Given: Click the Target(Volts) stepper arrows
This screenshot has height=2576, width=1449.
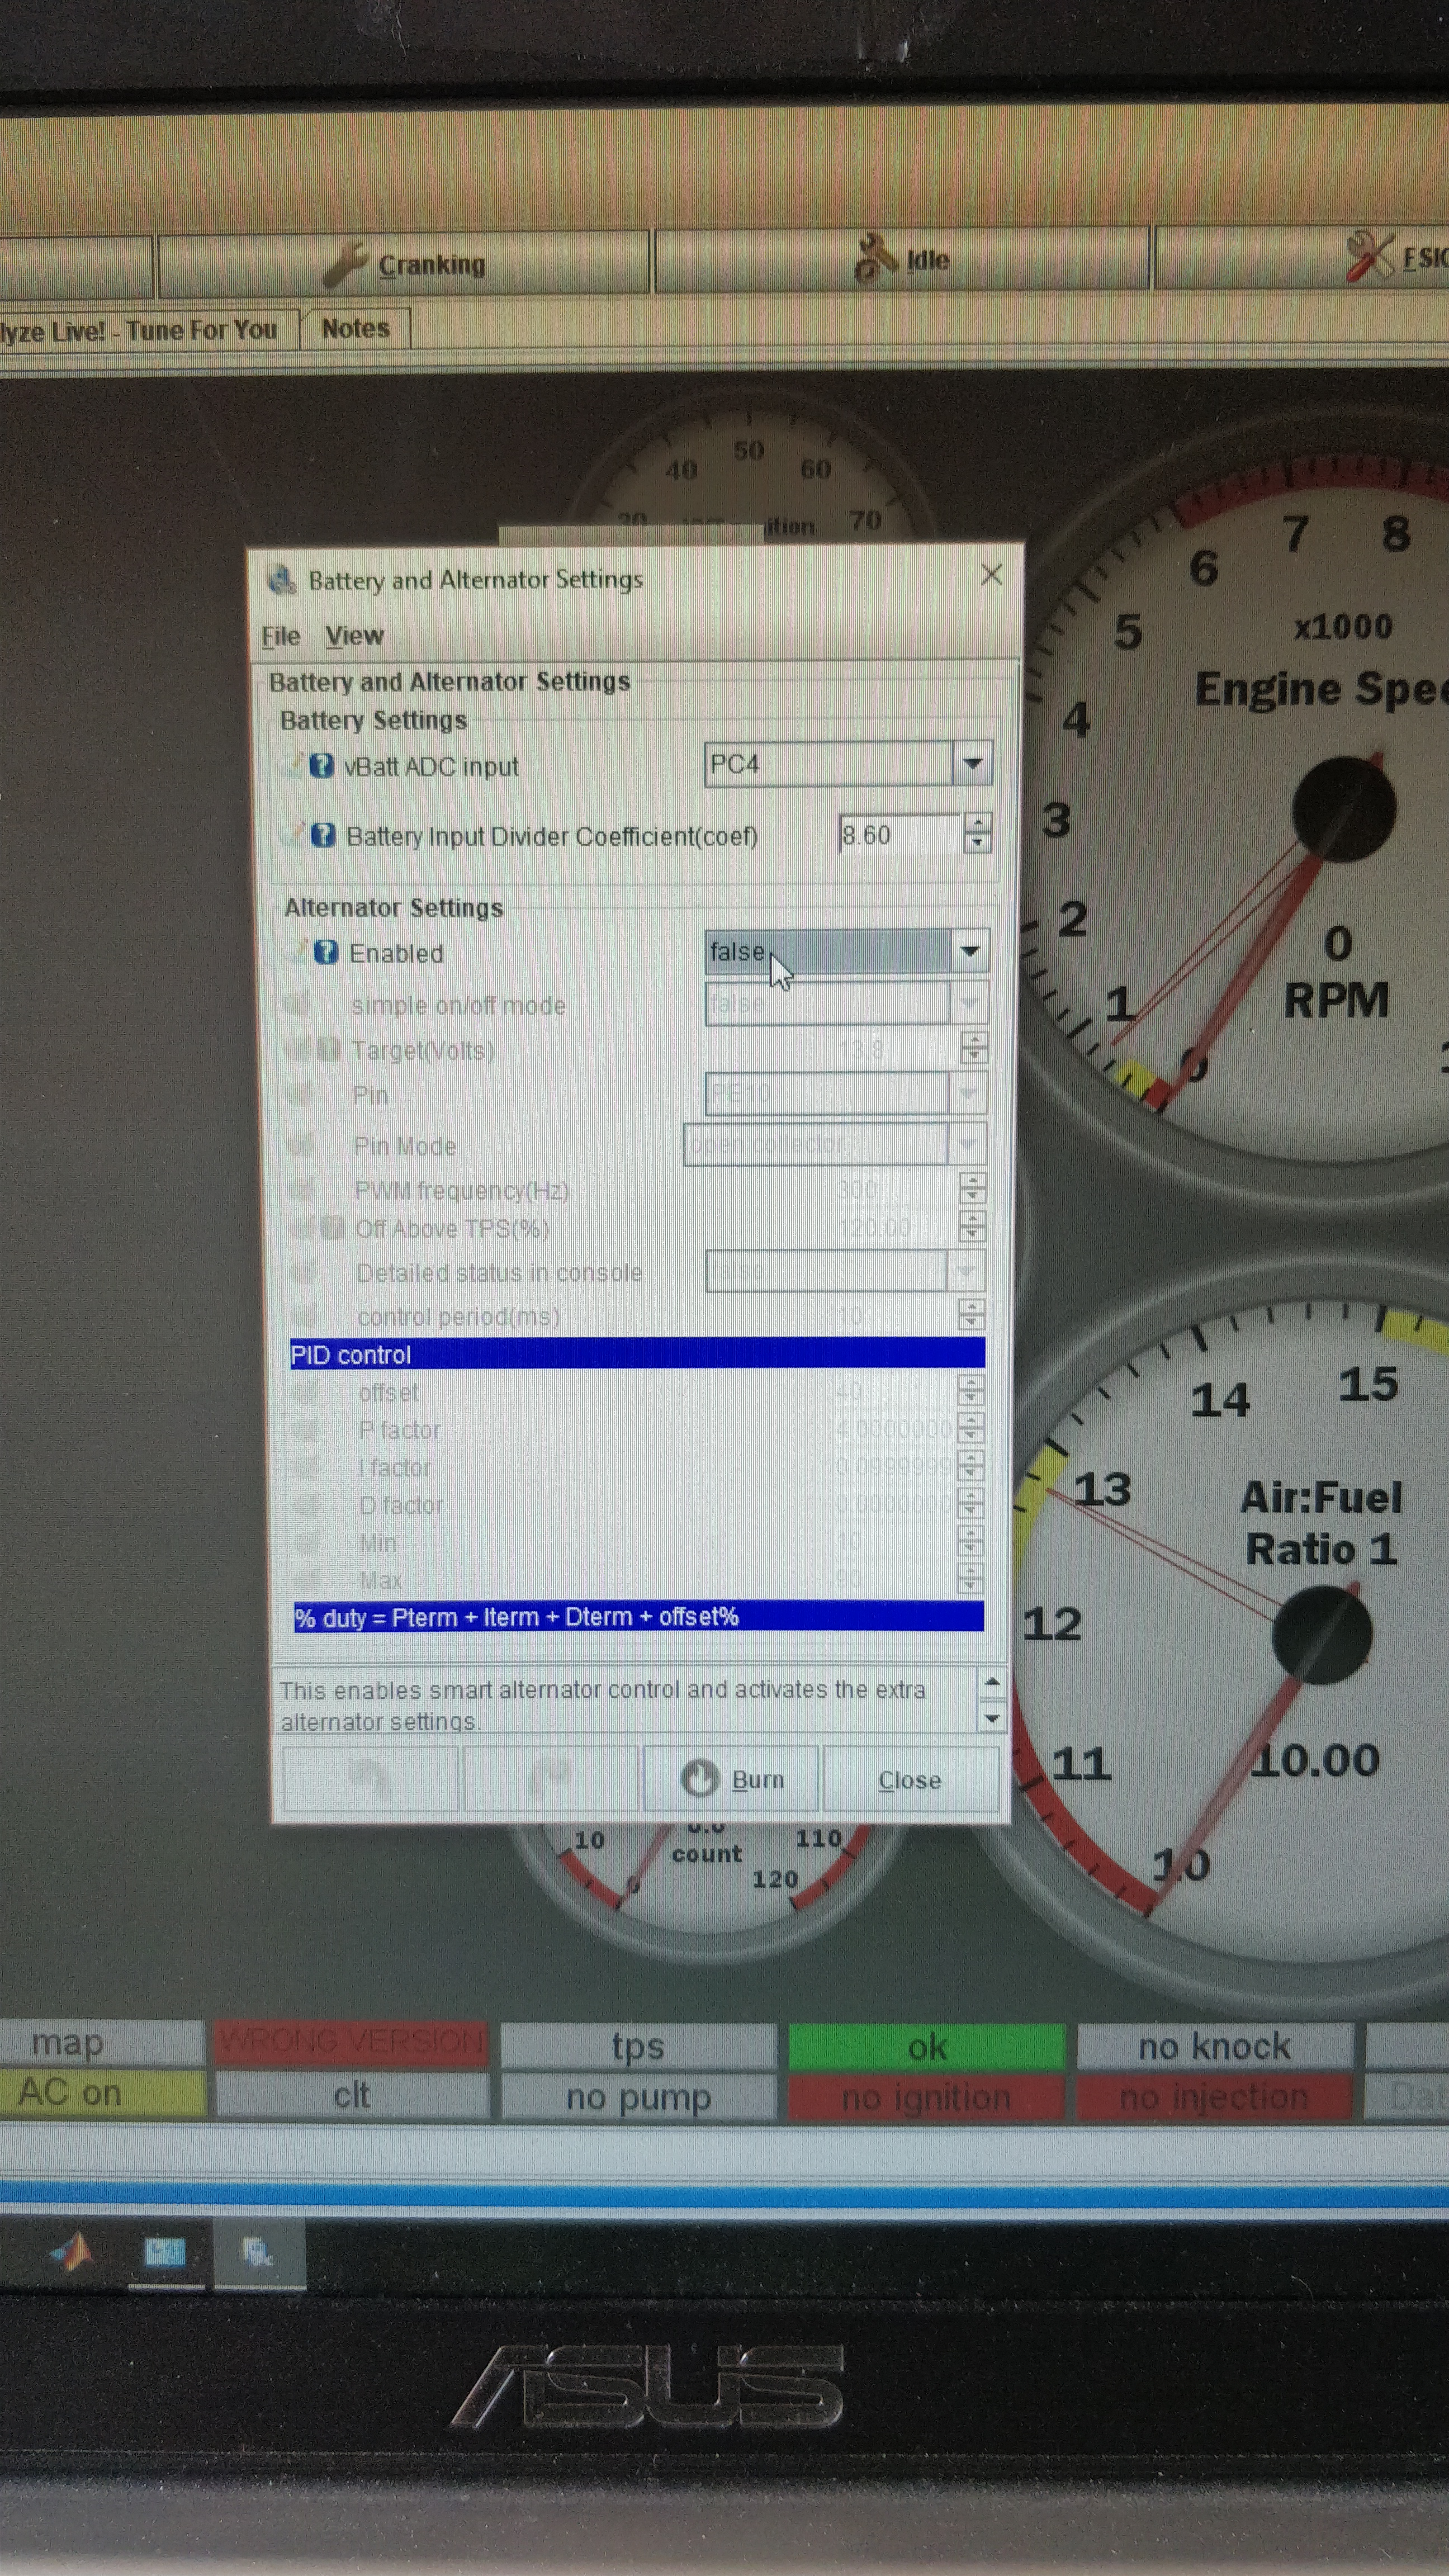Looking at the screenshot, I should [x=973, y=1048].
